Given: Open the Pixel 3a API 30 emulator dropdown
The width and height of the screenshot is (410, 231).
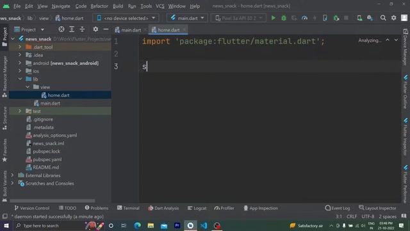Looking at the screenshot, I should click(238, 18).
